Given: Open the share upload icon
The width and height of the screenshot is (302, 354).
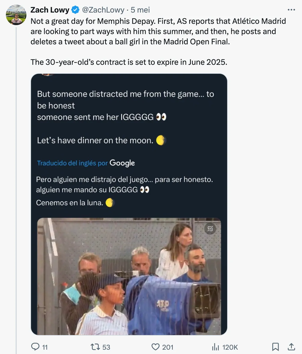Looking at the screenshot, I should (291, 347).
